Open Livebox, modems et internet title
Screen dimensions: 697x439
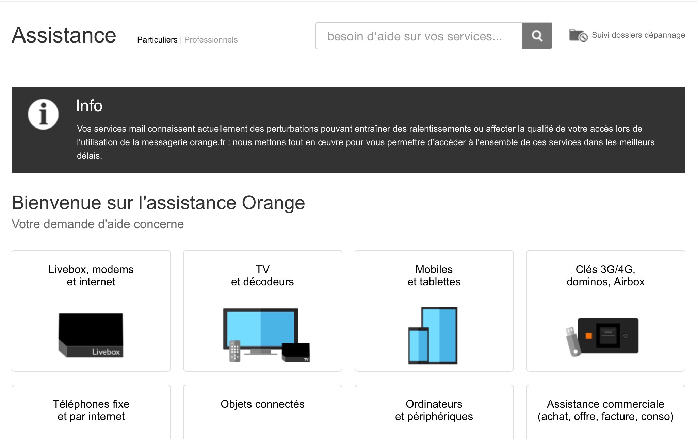91,275
